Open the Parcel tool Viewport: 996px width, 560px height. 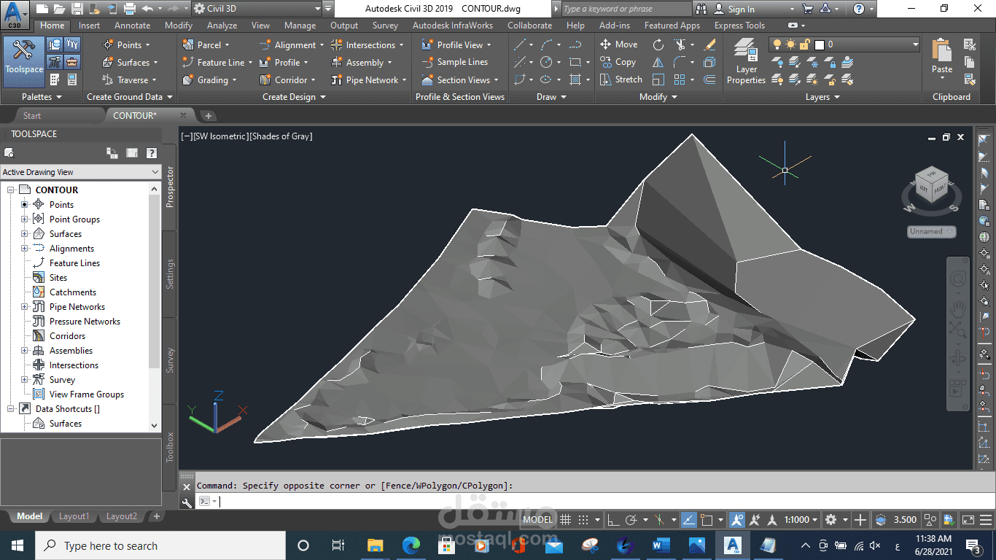pos(209,44)
